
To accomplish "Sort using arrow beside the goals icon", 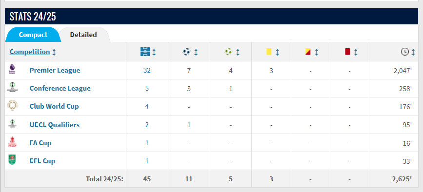I will point(196,52).
